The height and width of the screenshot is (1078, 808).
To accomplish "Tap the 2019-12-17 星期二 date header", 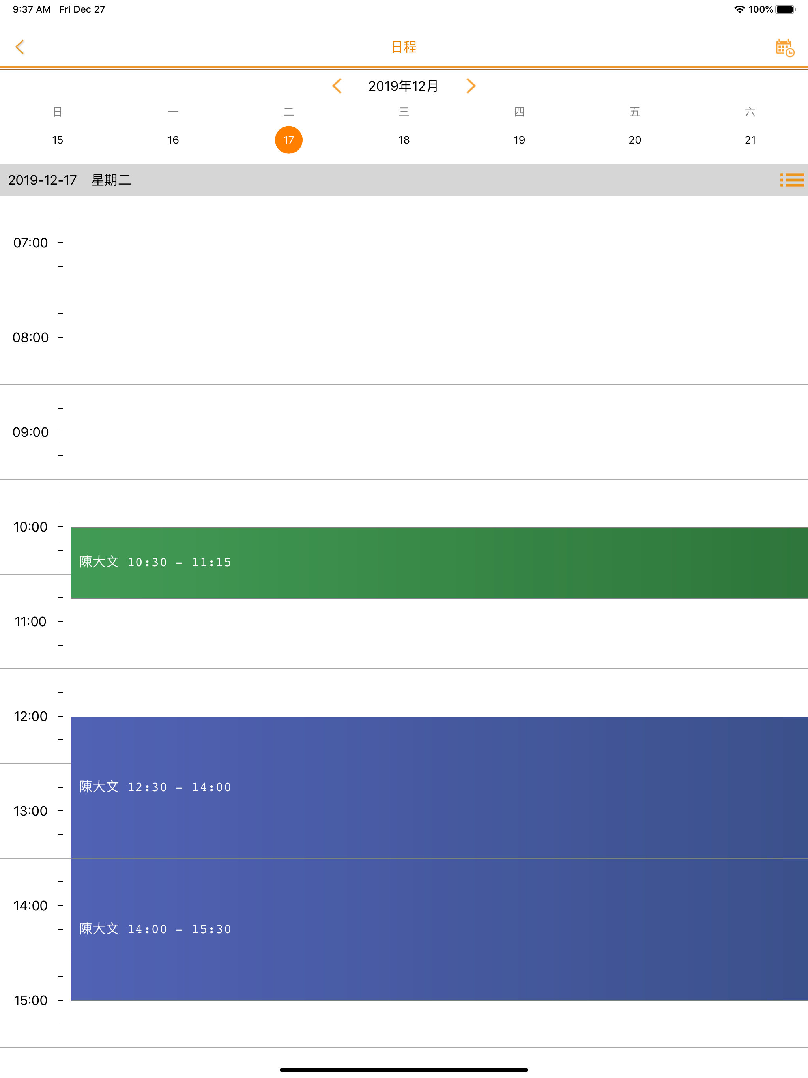I will click(70, 180).
